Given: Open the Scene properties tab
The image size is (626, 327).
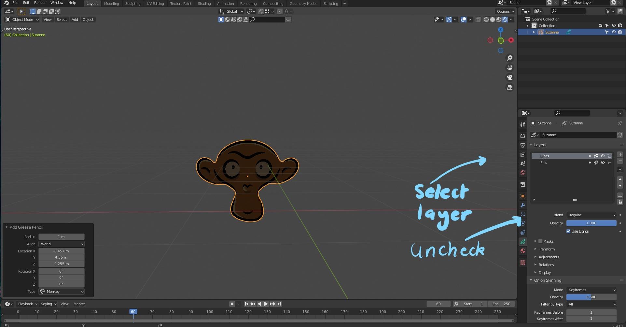Looking at the screenshot, I should [522, 163].
